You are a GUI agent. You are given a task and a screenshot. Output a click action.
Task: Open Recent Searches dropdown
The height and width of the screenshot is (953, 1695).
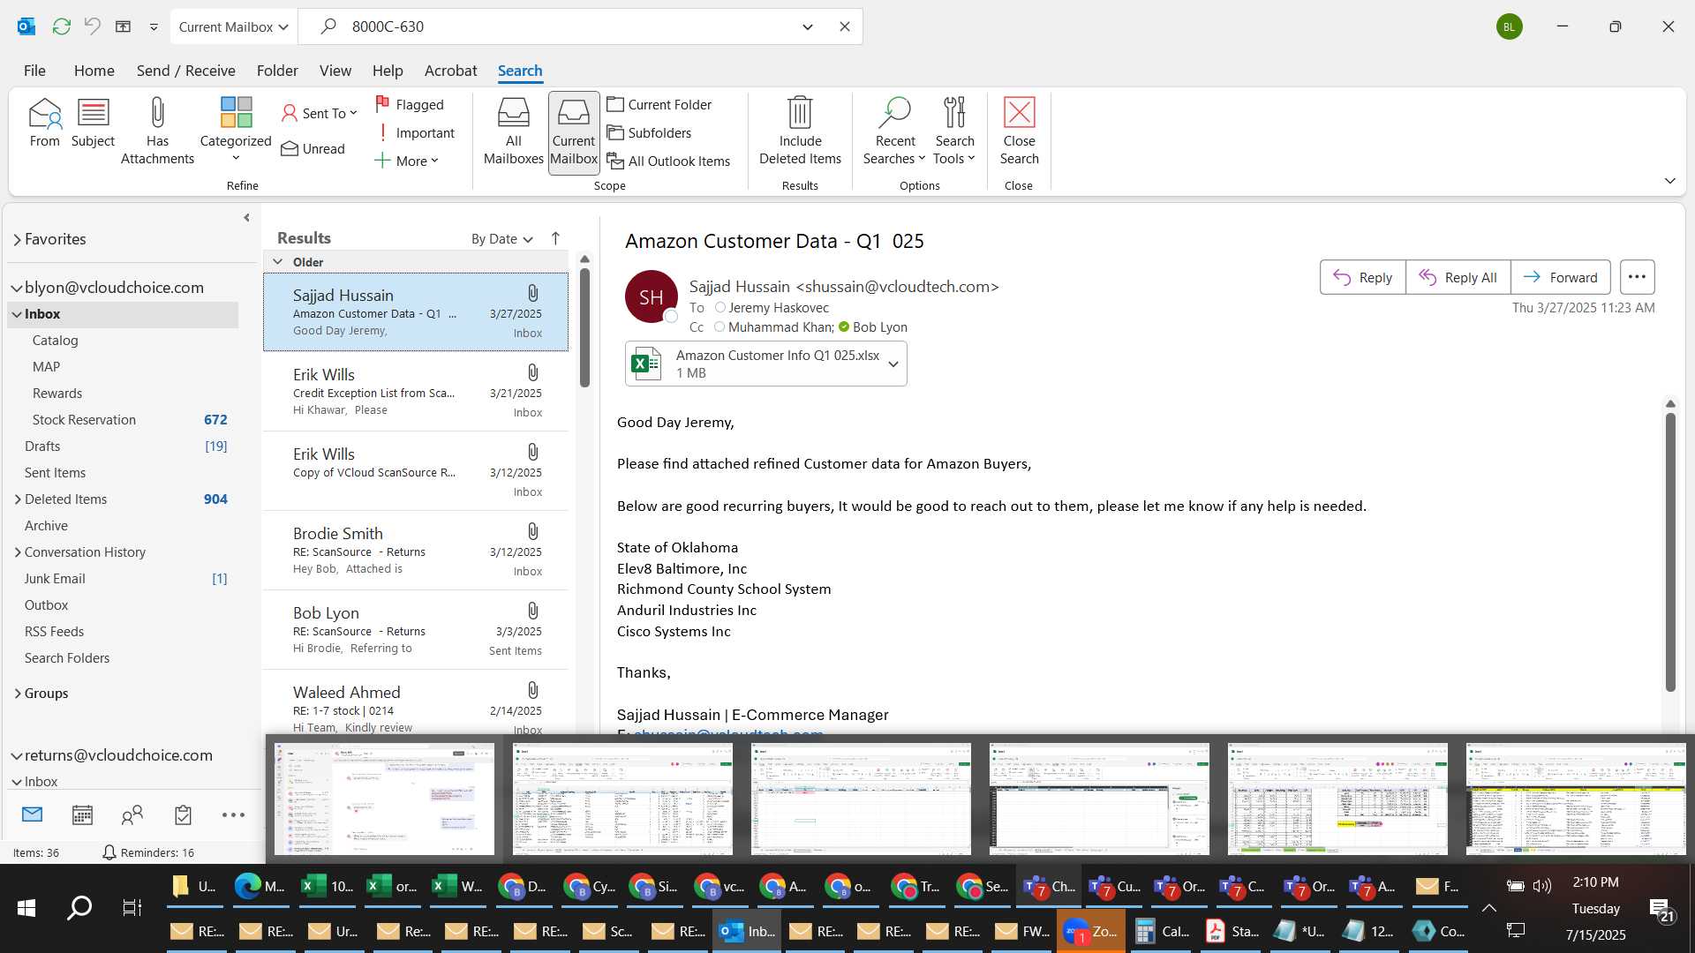[894, 131]
